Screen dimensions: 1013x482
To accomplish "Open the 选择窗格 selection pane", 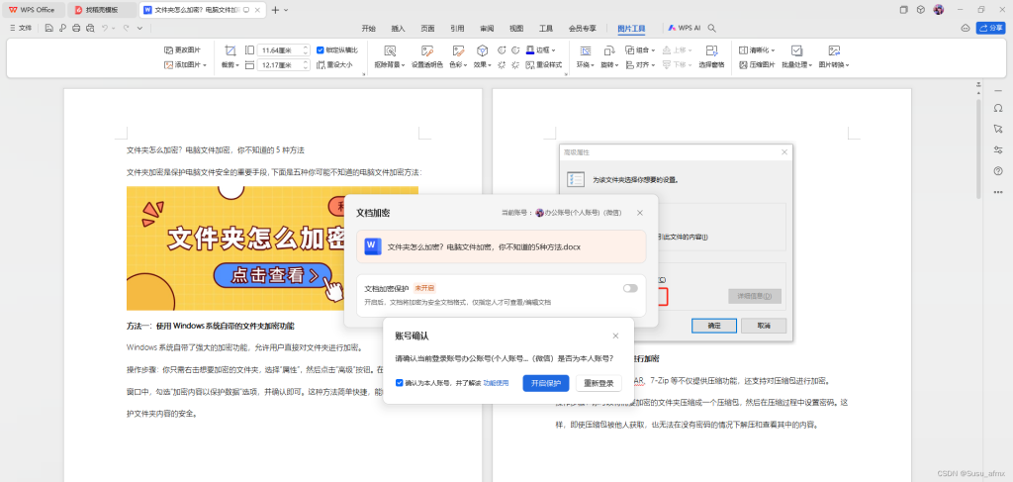I will [x=711, y=50].
